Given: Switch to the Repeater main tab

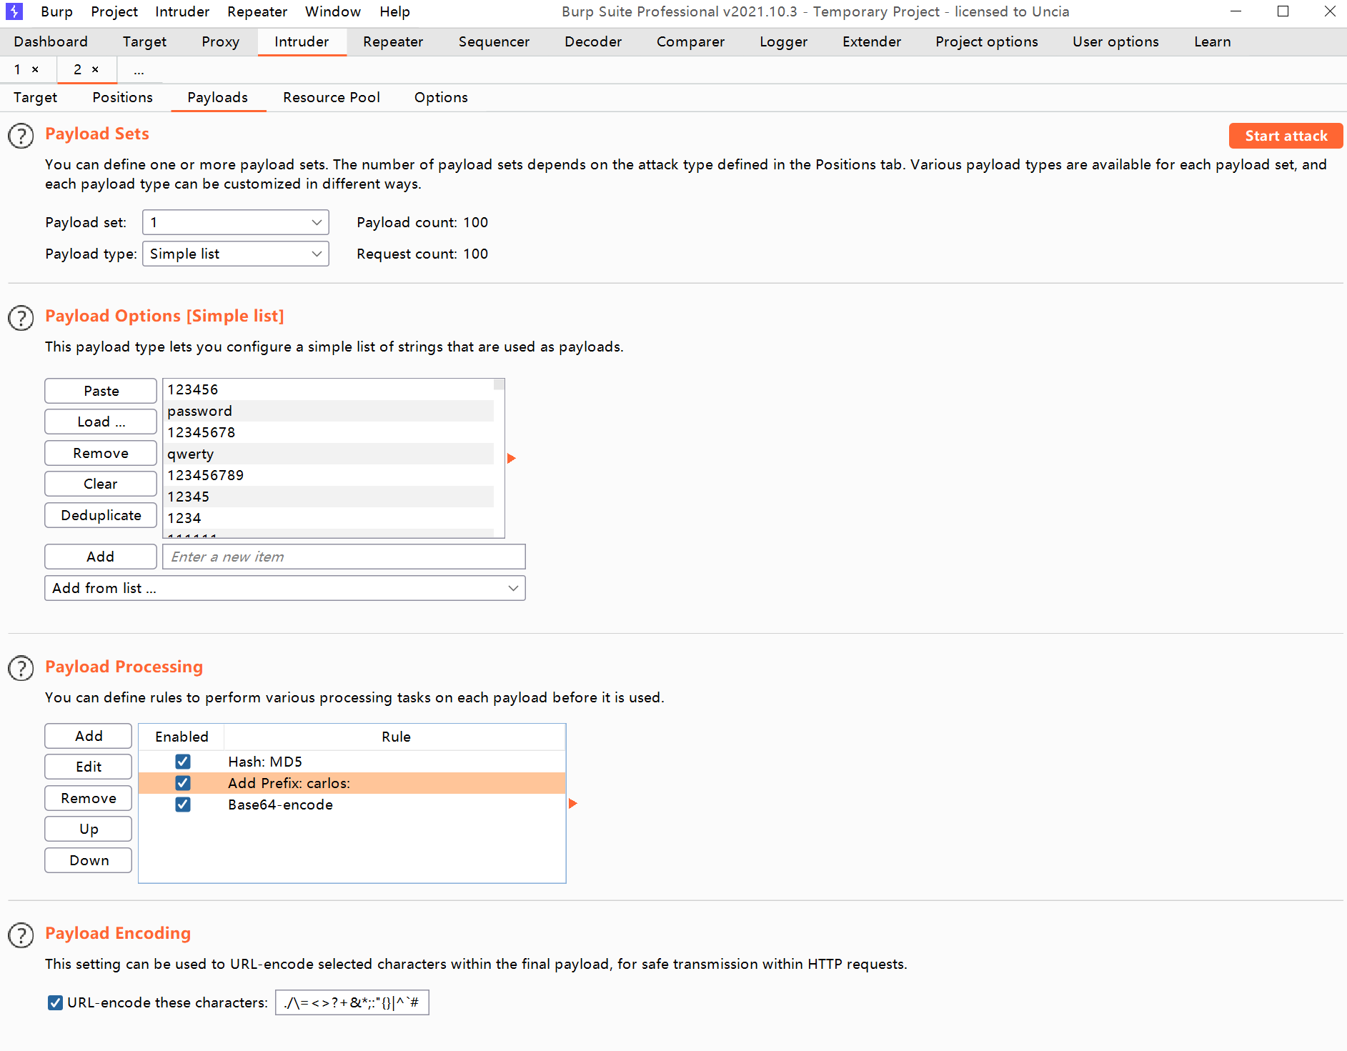Looking at the screenshot, I should tap(393, 41).
